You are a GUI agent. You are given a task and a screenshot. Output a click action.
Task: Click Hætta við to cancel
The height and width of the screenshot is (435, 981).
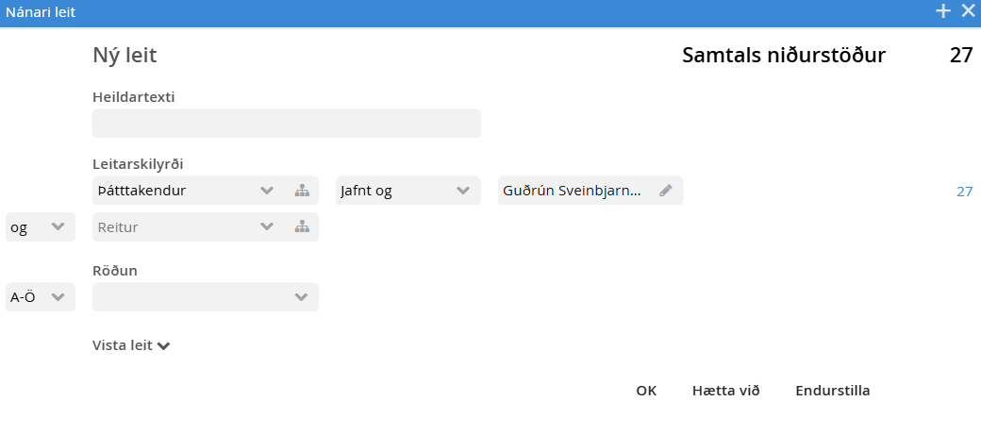pyautogui.click(x=725, y=391)
